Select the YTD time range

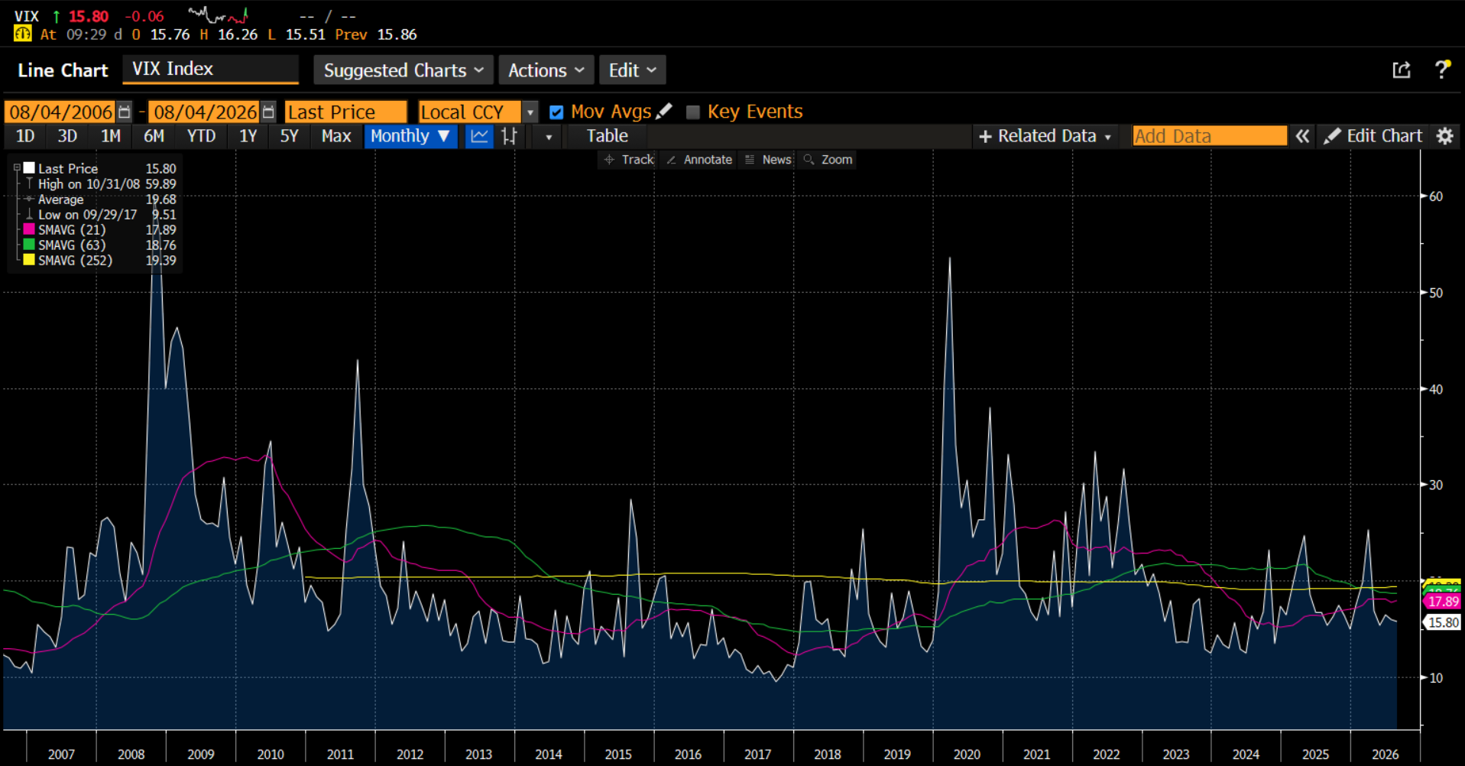pyautogui.click(x=201, y=136)
